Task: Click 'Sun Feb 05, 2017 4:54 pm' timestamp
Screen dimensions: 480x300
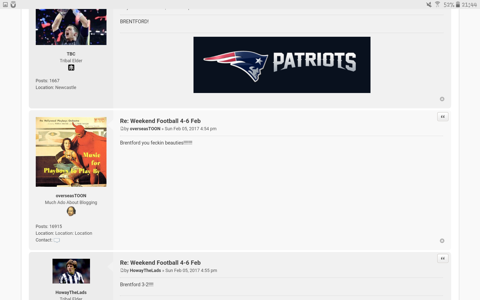Action: (x=190, y=129)
